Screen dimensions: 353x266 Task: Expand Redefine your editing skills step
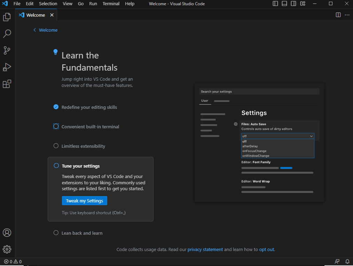89,107
